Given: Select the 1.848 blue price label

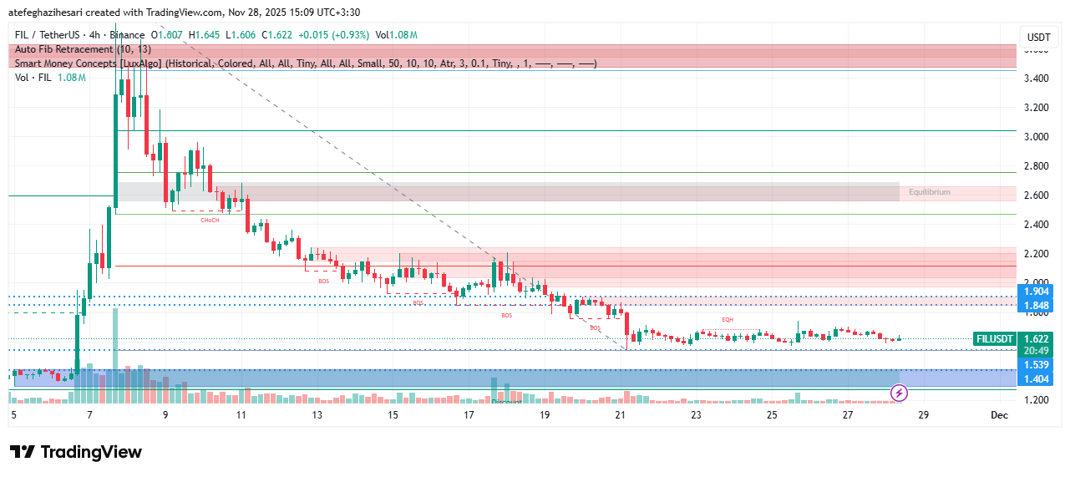Looking at the screenshot, I should click(x=1037, y=306).
